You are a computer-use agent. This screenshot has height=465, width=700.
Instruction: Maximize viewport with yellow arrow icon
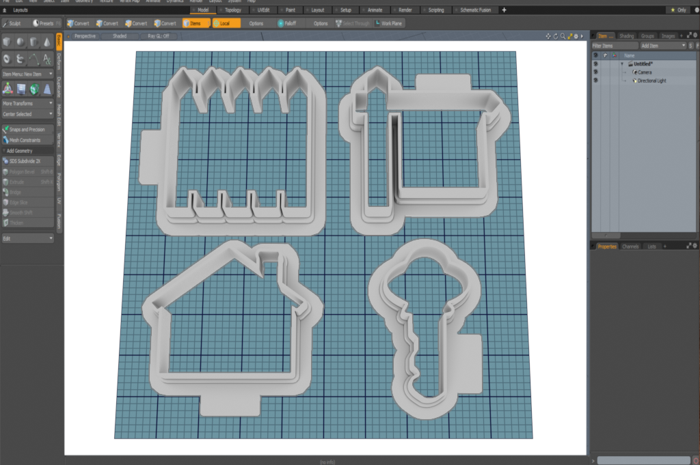[570, 36]
